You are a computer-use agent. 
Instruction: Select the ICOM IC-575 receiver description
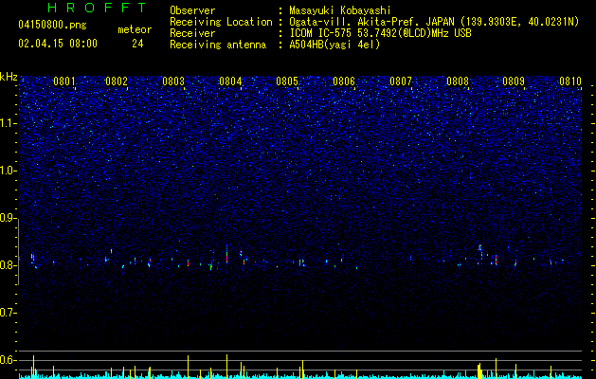(380, 33)
